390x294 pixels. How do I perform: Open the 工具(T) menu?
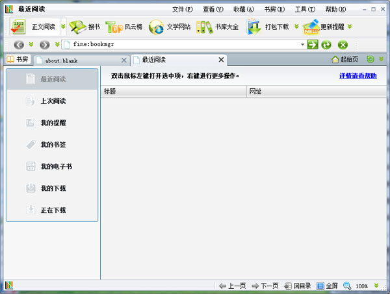305,10
